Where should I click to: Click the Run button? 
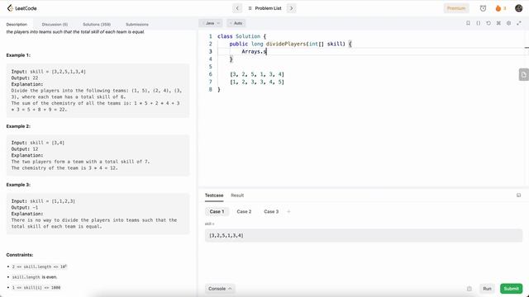click(x=487, y=289)
